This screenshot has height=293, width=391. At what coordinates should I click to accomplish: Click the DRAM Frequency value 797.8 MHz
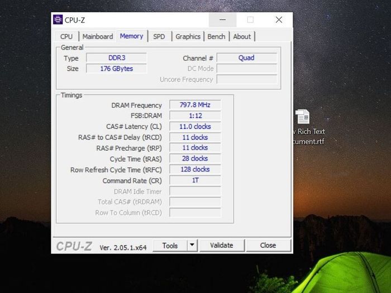[x=195, y=105]
